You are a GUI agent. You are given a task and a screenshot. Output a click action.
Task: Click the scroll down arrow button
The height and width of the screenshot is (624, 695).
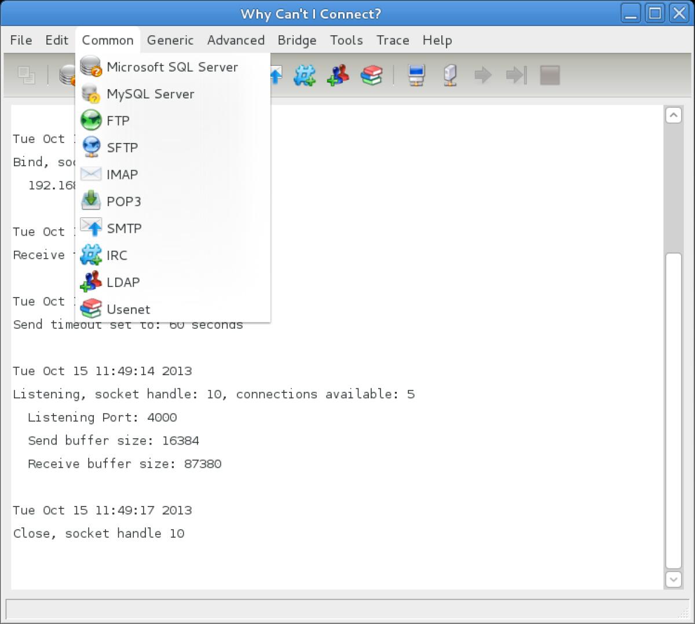coord(674,578)
